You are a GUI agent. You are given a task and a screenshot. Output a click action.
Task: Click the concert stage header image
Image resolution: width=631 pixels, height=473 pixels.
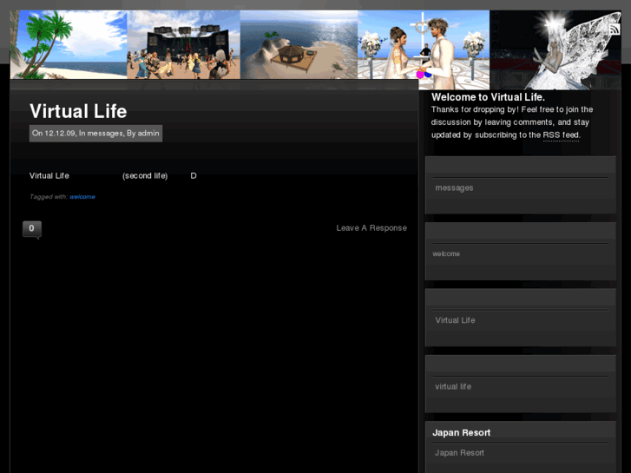click(183, 44)
